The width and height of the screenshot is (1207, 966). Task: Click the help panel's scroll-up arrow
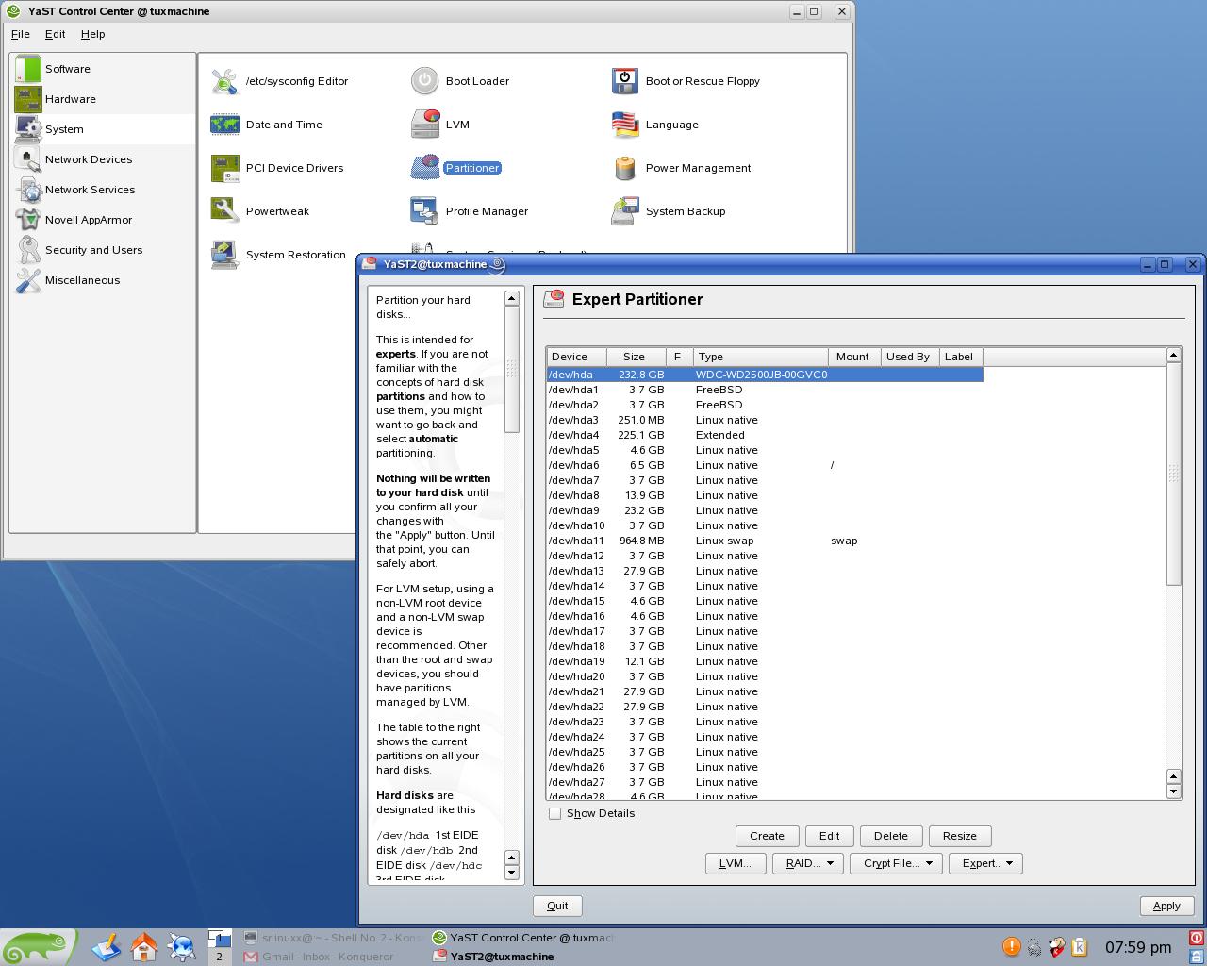click(512, 298)
